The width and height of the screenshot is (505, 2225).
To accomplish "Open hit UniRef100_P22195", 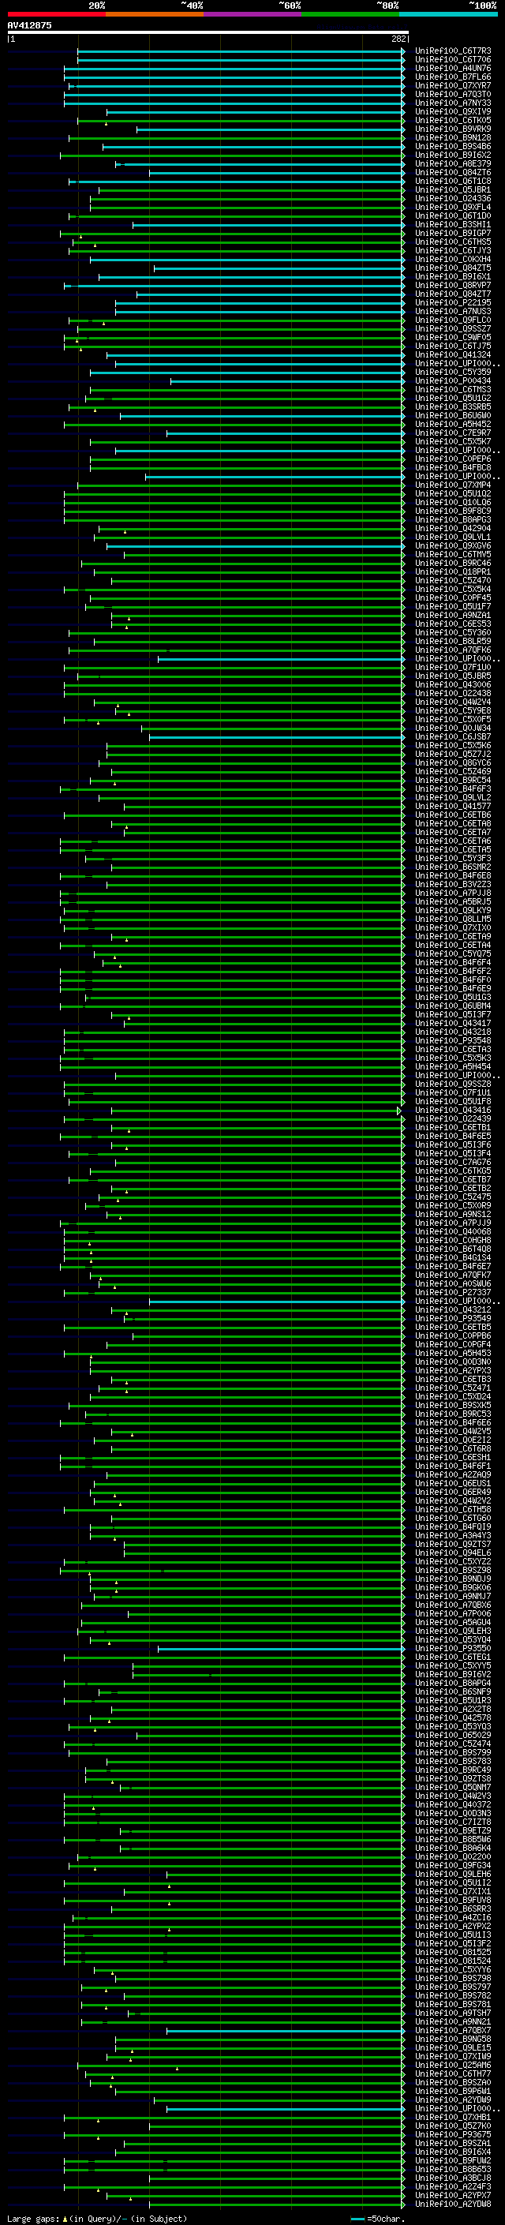I will click(453, 302).
